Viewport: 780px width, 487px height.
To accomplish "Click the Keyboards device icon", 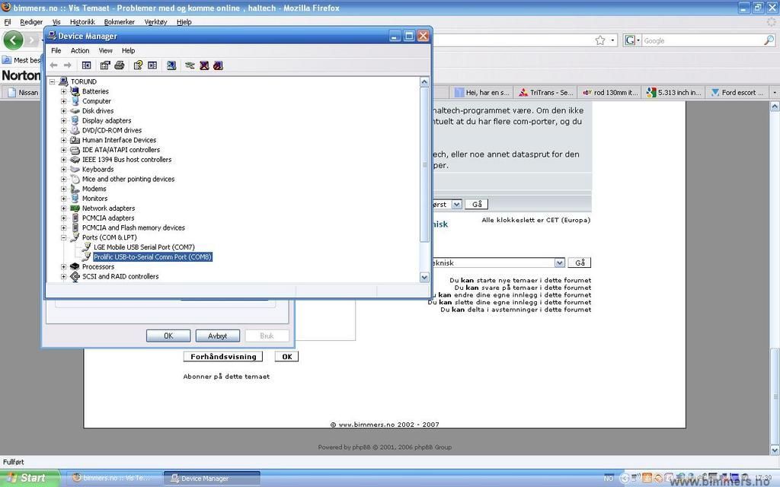I will [x=75, y=170].
